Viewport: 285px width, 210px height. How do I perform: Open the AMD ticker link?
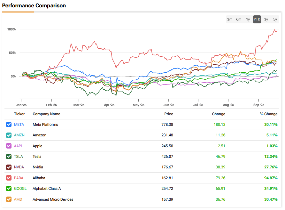18,199
